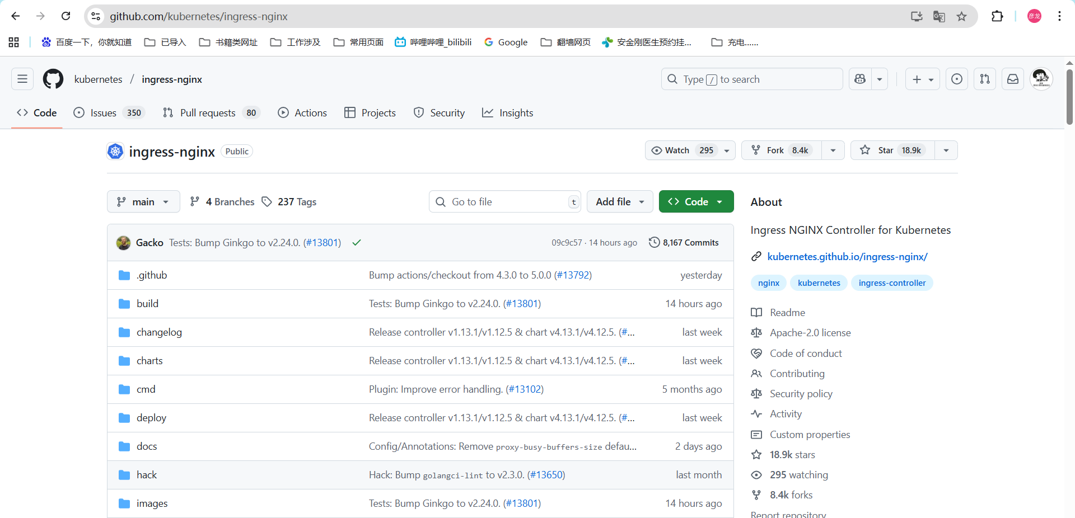Select the Code tab
The width and height of the screenshot is (1075, 518).
click(x=37, y=113)
